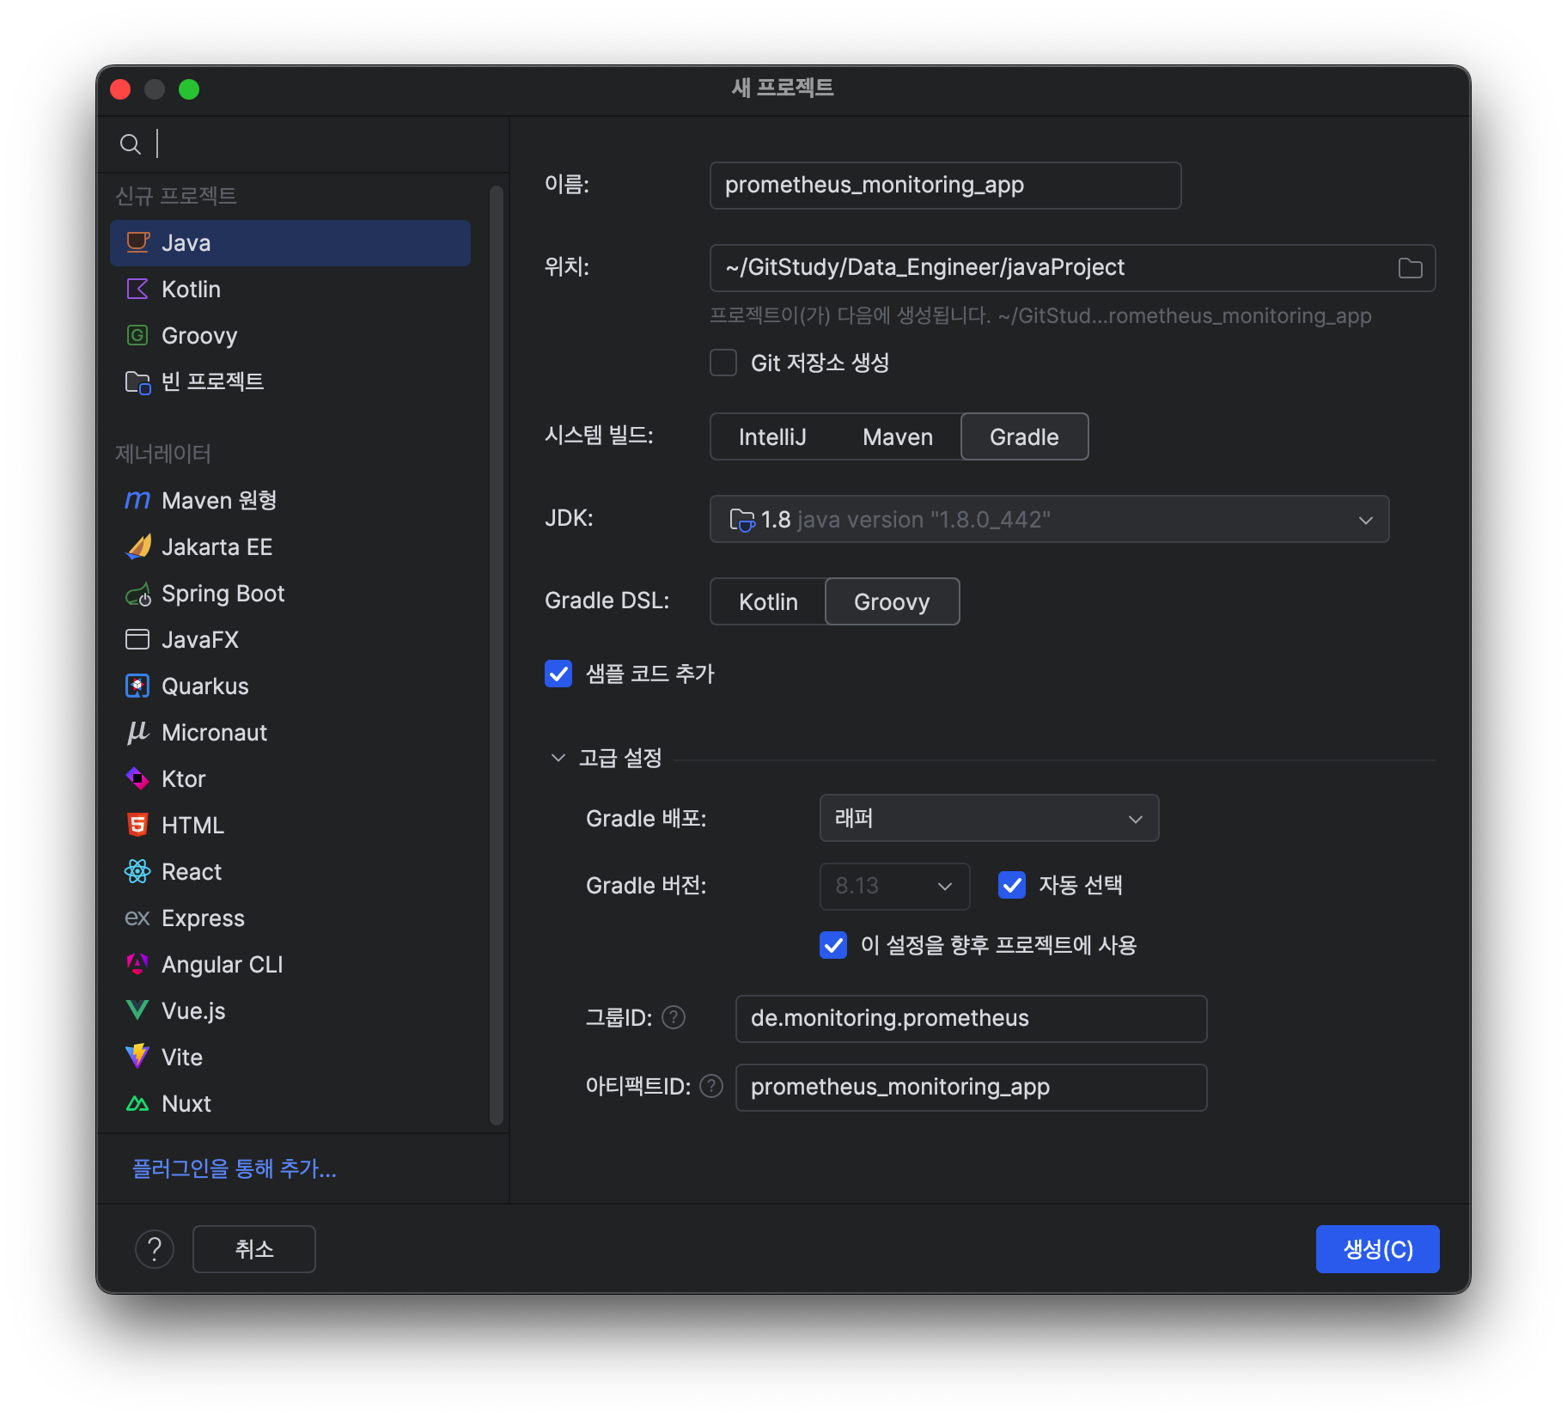Uncheck 이 설정을 향후 프로젝트에 사용
The height and width of the screenshot is (1421, 1567).
point(833,945)
